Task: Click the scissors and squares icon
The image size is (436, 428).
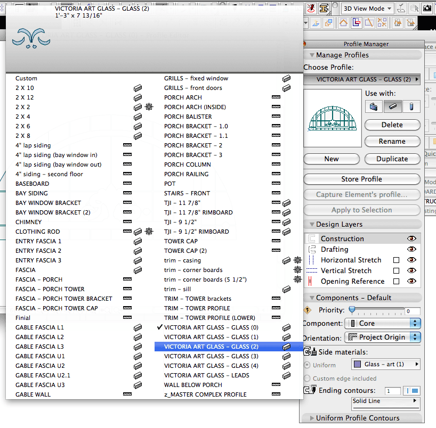Action: tap(382, 23)
